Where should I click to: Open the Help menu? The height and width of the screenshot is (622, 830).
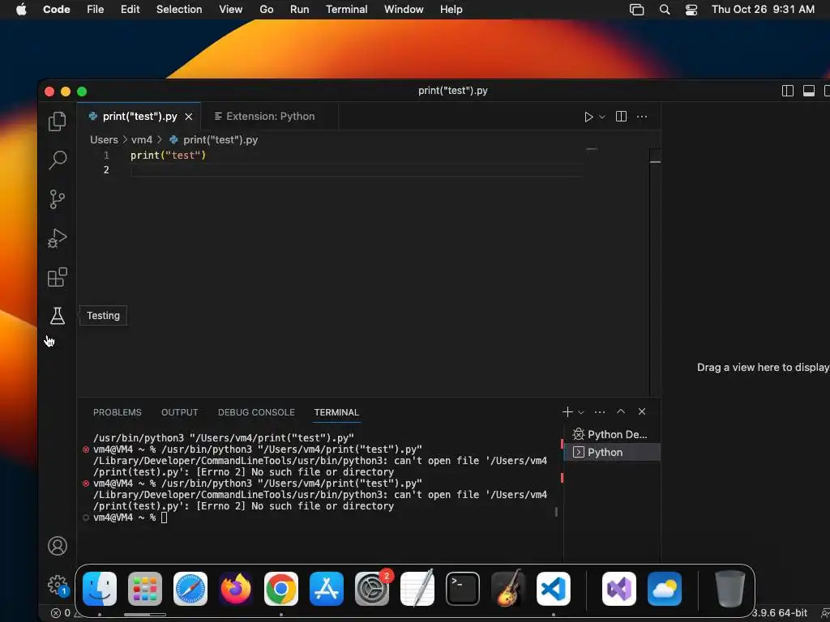[x=451, y=10]
